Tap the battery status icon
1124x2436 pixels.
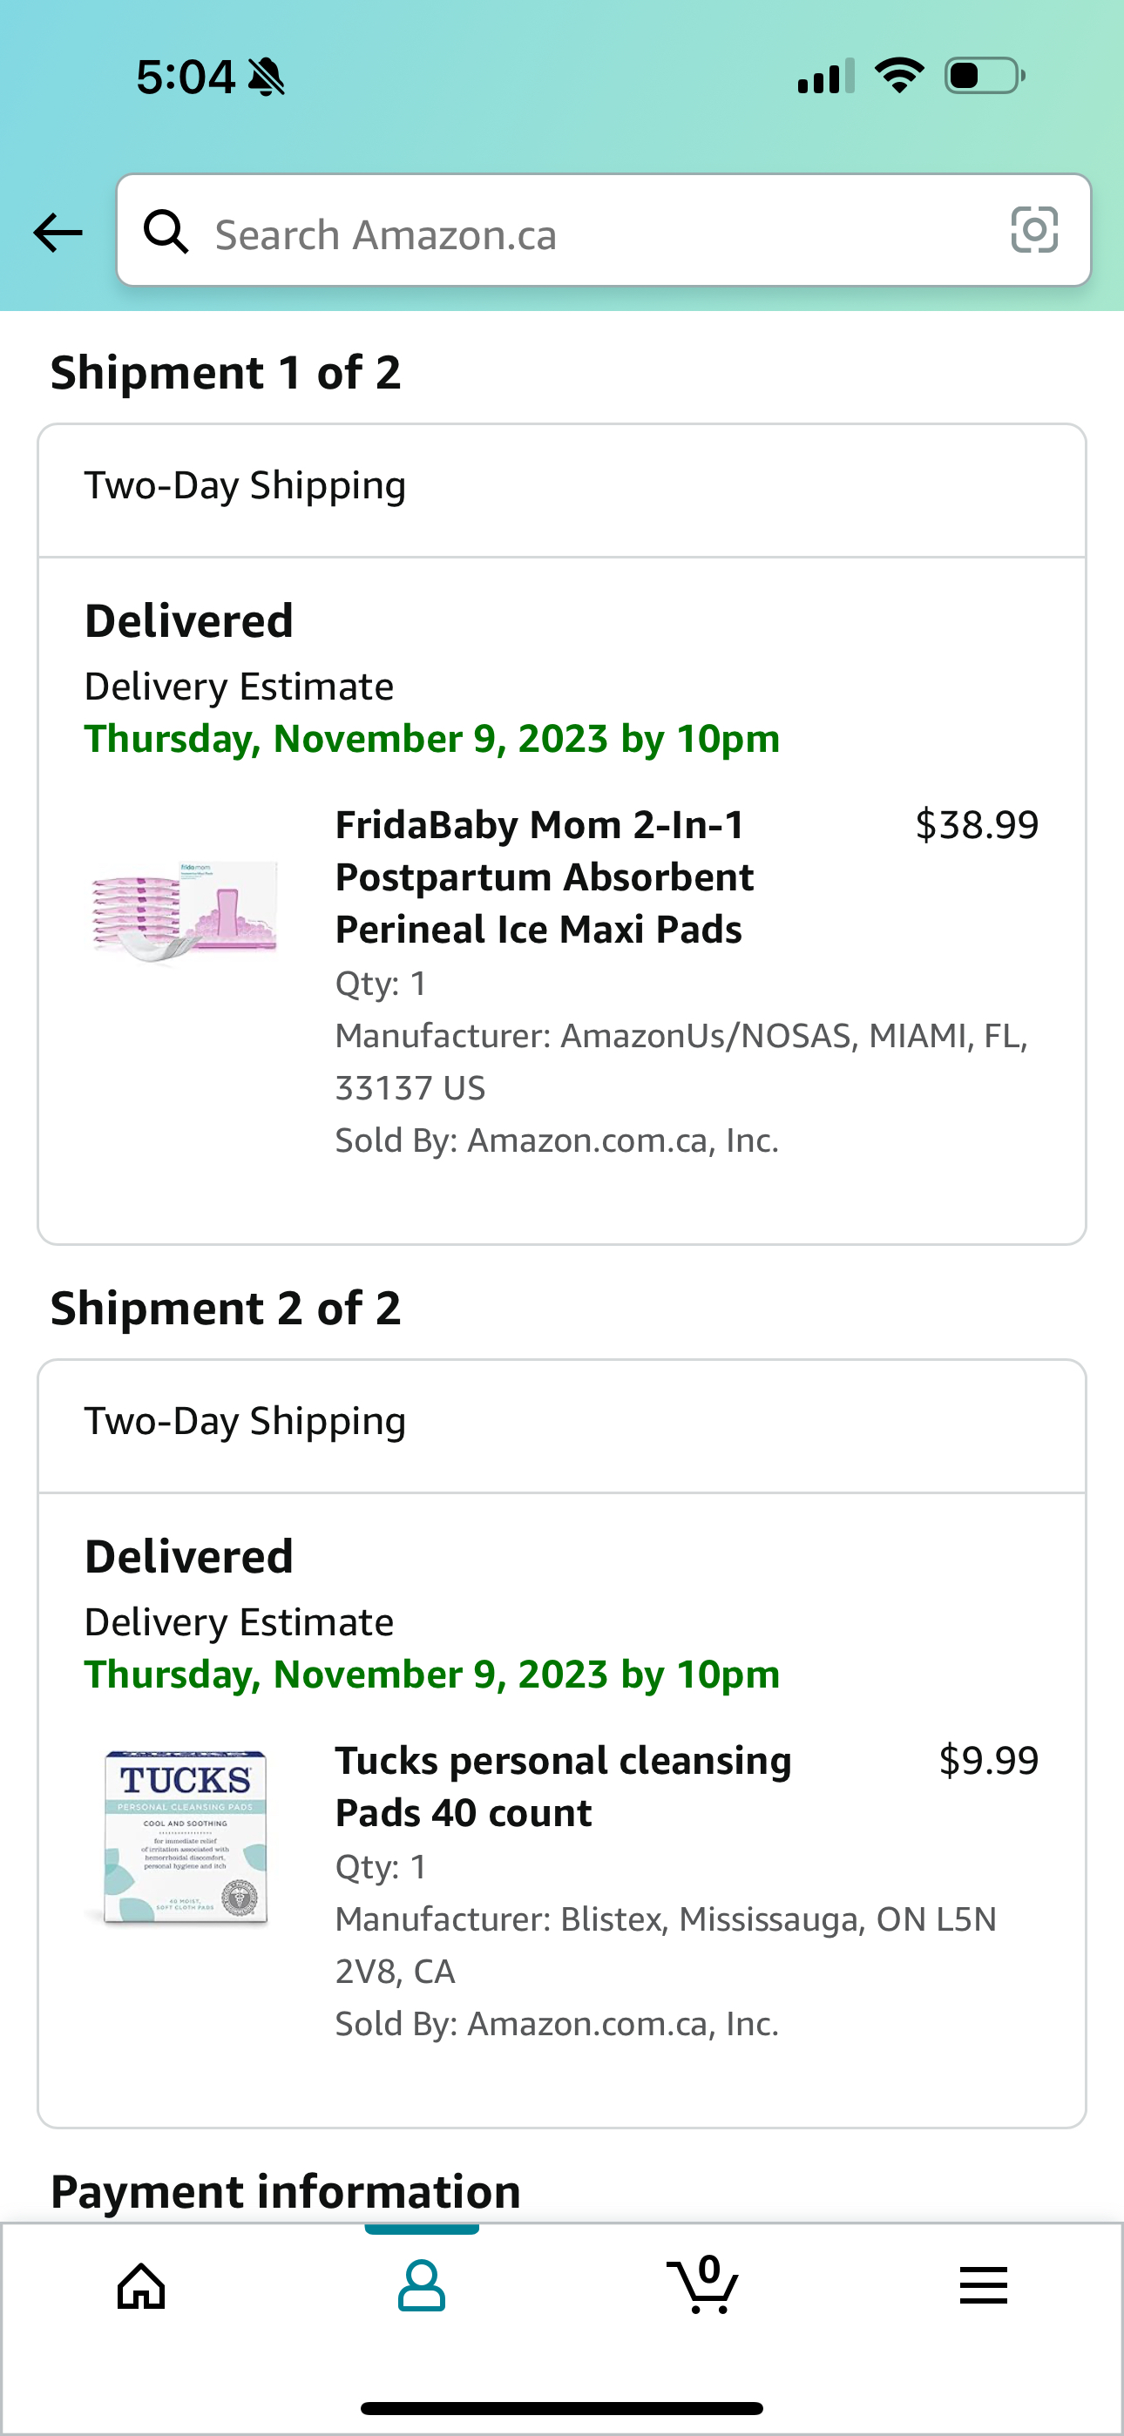click(x=984, y=76)
